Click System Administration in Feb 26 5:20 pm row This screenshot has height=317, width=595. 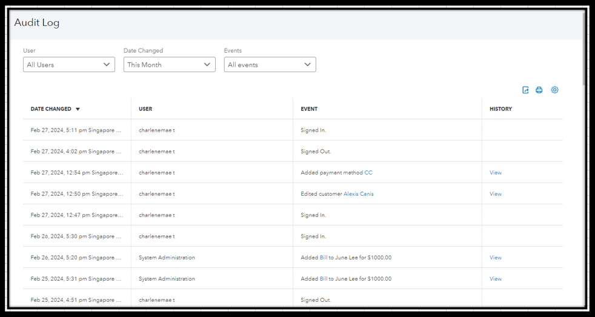point(167,258)
